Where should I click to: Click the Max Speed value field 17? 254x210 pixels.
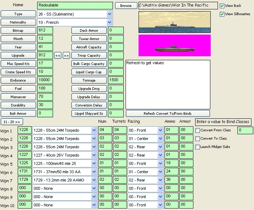pos(45,64)
